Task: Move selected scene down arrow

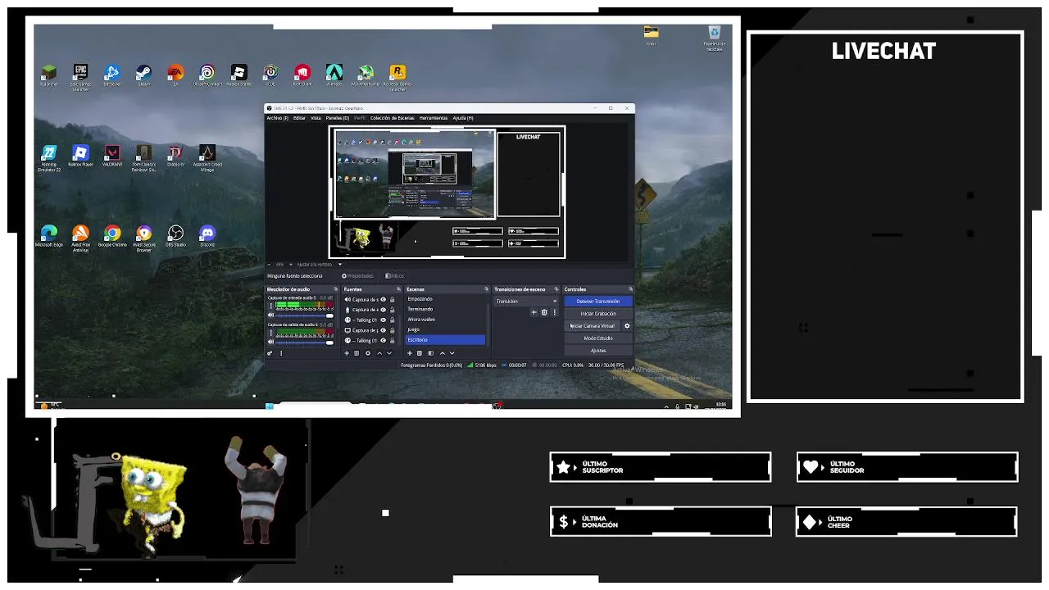Action: click(x=452, y=353)
